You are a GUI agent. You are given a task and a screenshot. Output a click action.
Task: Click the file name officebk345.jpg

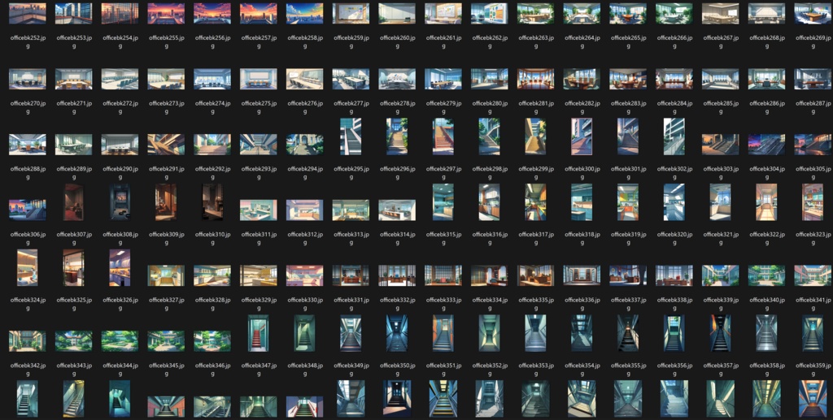[166, 369]
